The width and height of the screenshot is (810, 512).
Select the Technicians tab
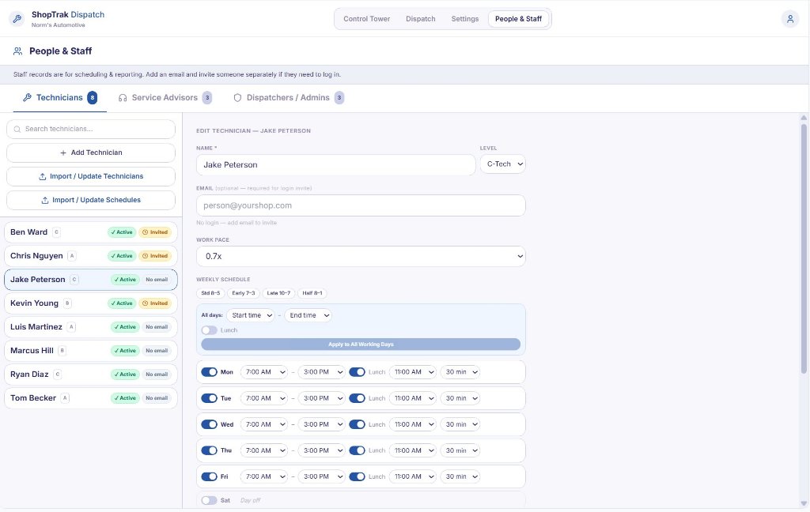click(x=60, y=97)
